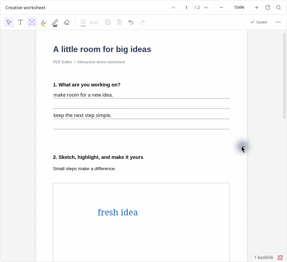Choose the Text tool

[20, 22]
